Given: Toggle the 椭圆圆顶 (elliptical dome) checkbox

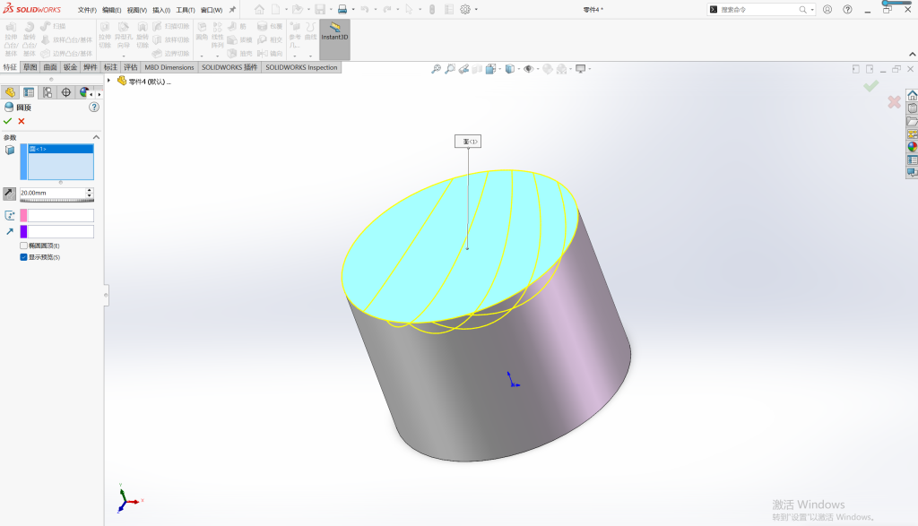Looking at the screenshot, I should (23, 246).
